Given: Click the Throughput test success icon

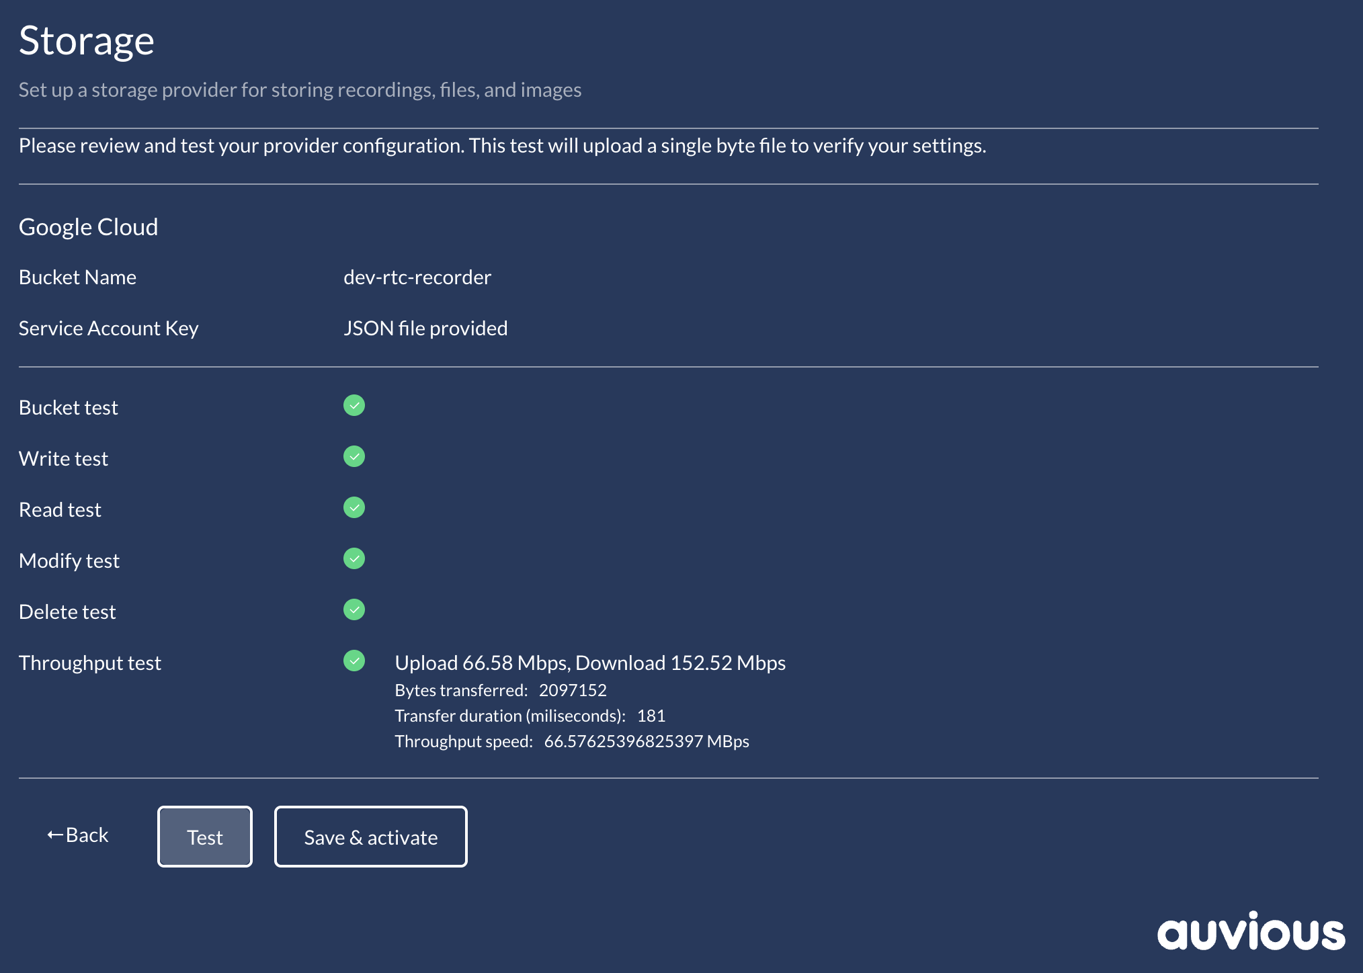Looking at the screenshot, I should 354,661.
